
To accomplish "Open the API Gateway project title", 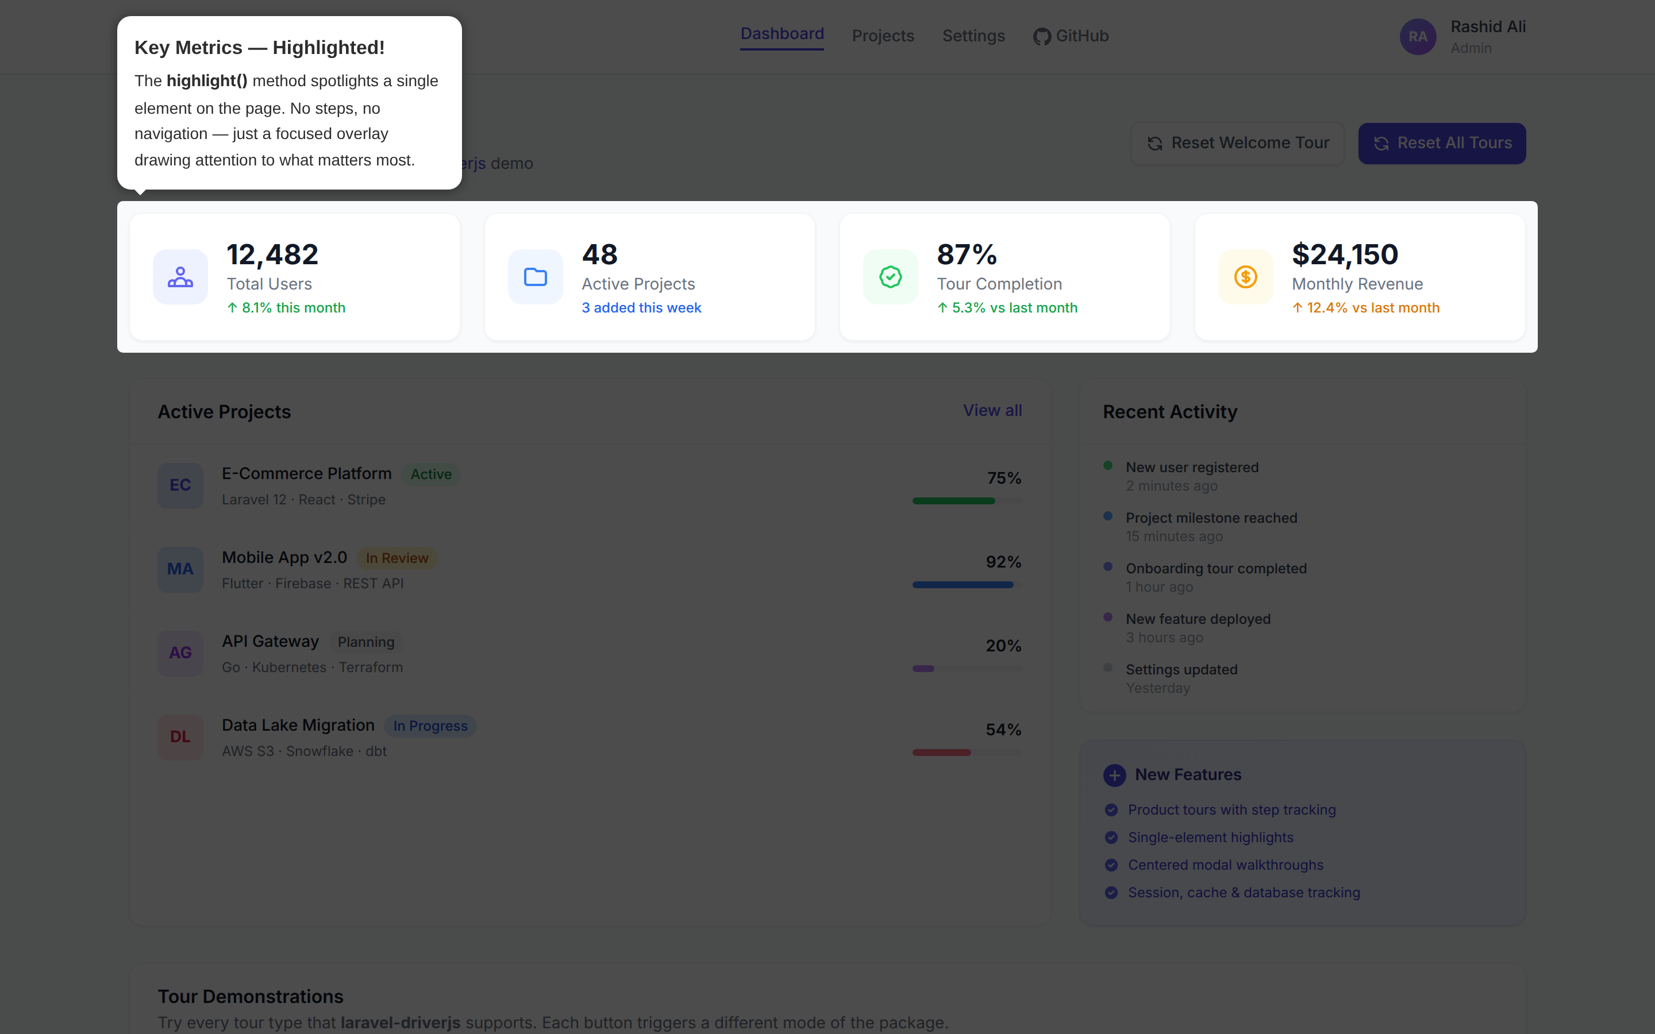I will click(270, 642).
